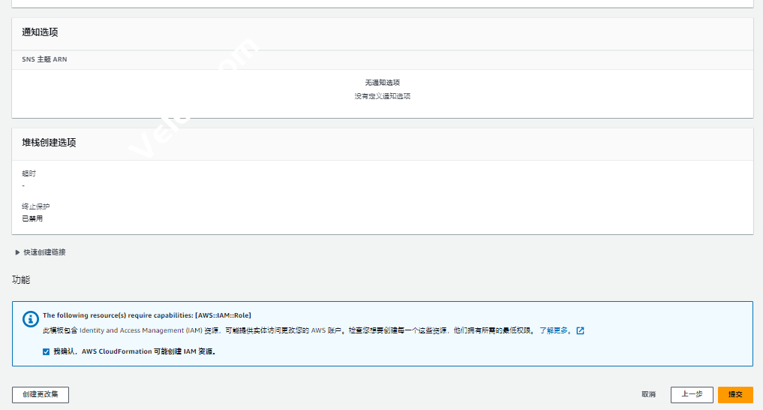
Task: Click the 已禁用 termination protection value
Action: [32, 219]
